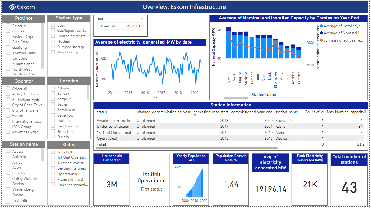The width and height of the screenshot is (371, 208).
Task: Check the Camden station name checkbox
Action: pos(8,173)
